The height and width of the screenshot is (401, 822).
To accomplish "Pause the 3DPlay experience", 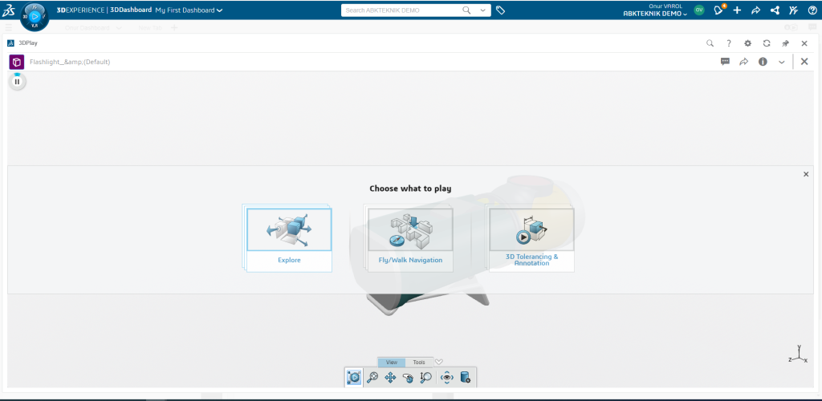I will click(17, 81).
